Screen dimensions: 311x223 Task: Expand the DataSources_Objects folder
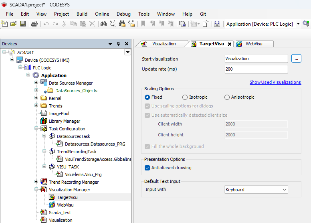[x=36, y=90]
